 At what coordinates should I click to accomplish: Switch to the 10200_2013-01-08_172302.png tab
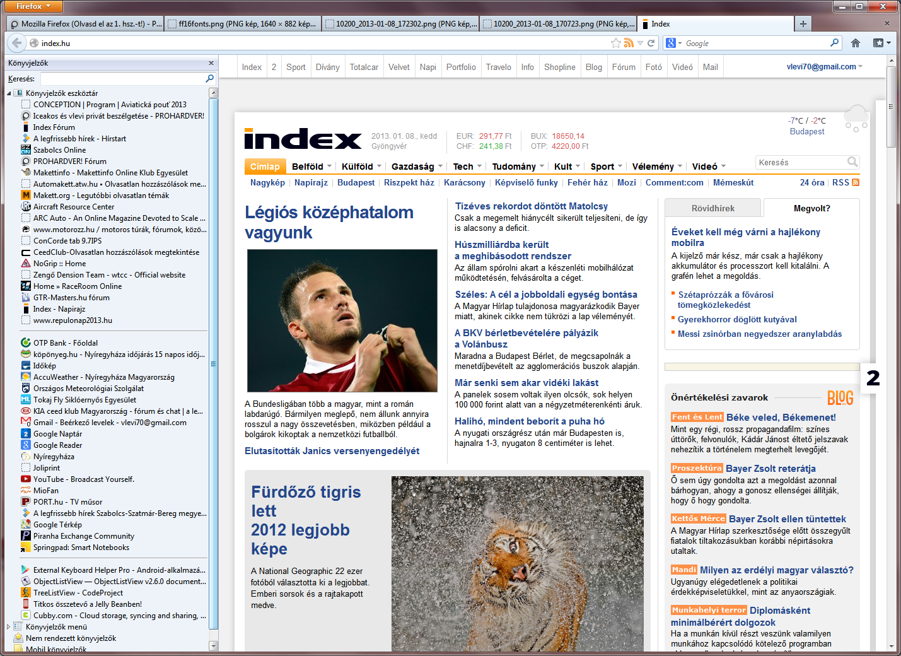400,24
